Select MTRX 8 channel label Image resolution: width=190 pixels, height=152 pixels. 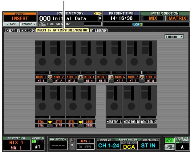click(151, 77)
